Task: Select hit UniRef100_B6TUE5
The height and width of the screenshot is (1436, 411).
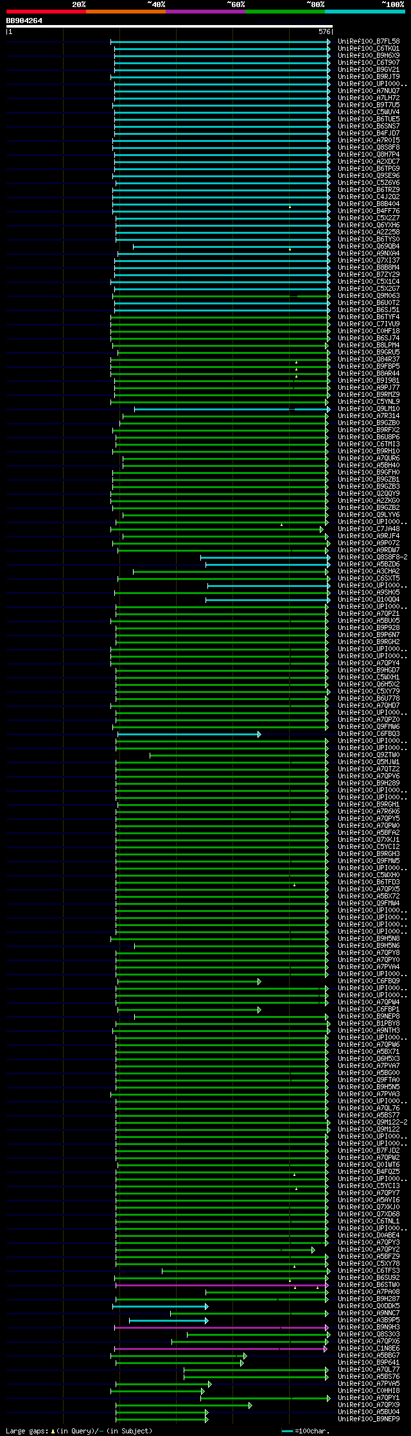Action: coord(369,119)
